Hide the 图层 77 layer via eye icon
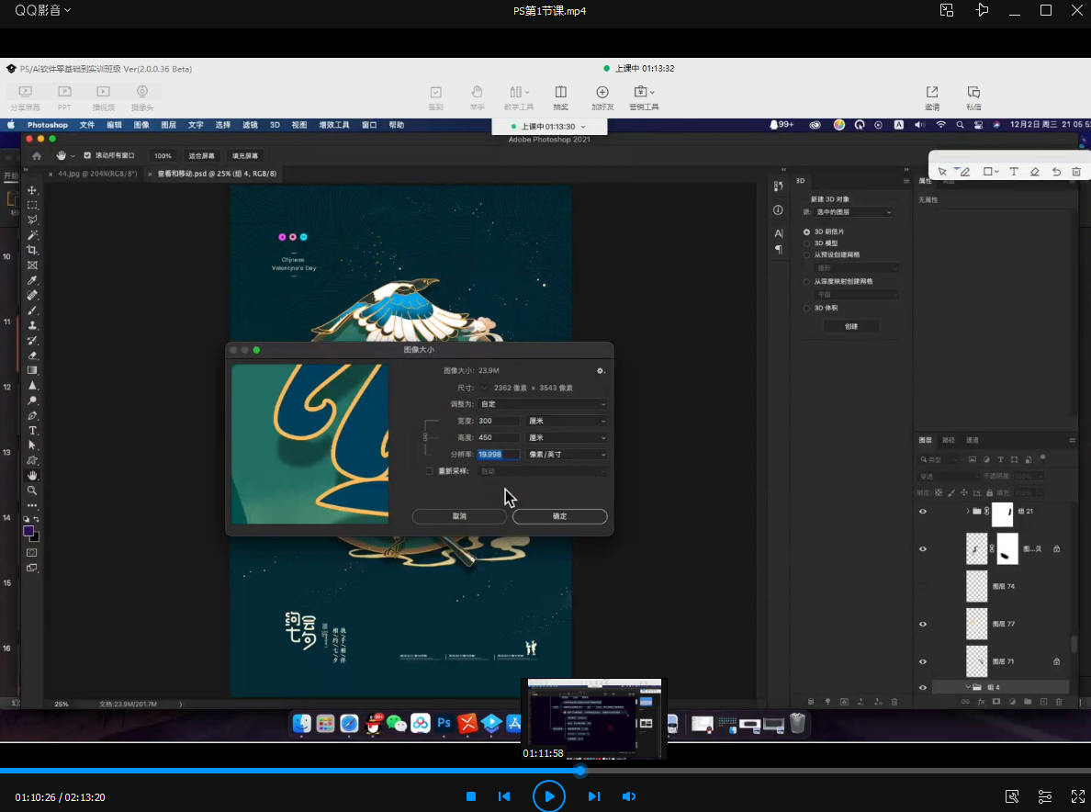 [x=923, y=624]
